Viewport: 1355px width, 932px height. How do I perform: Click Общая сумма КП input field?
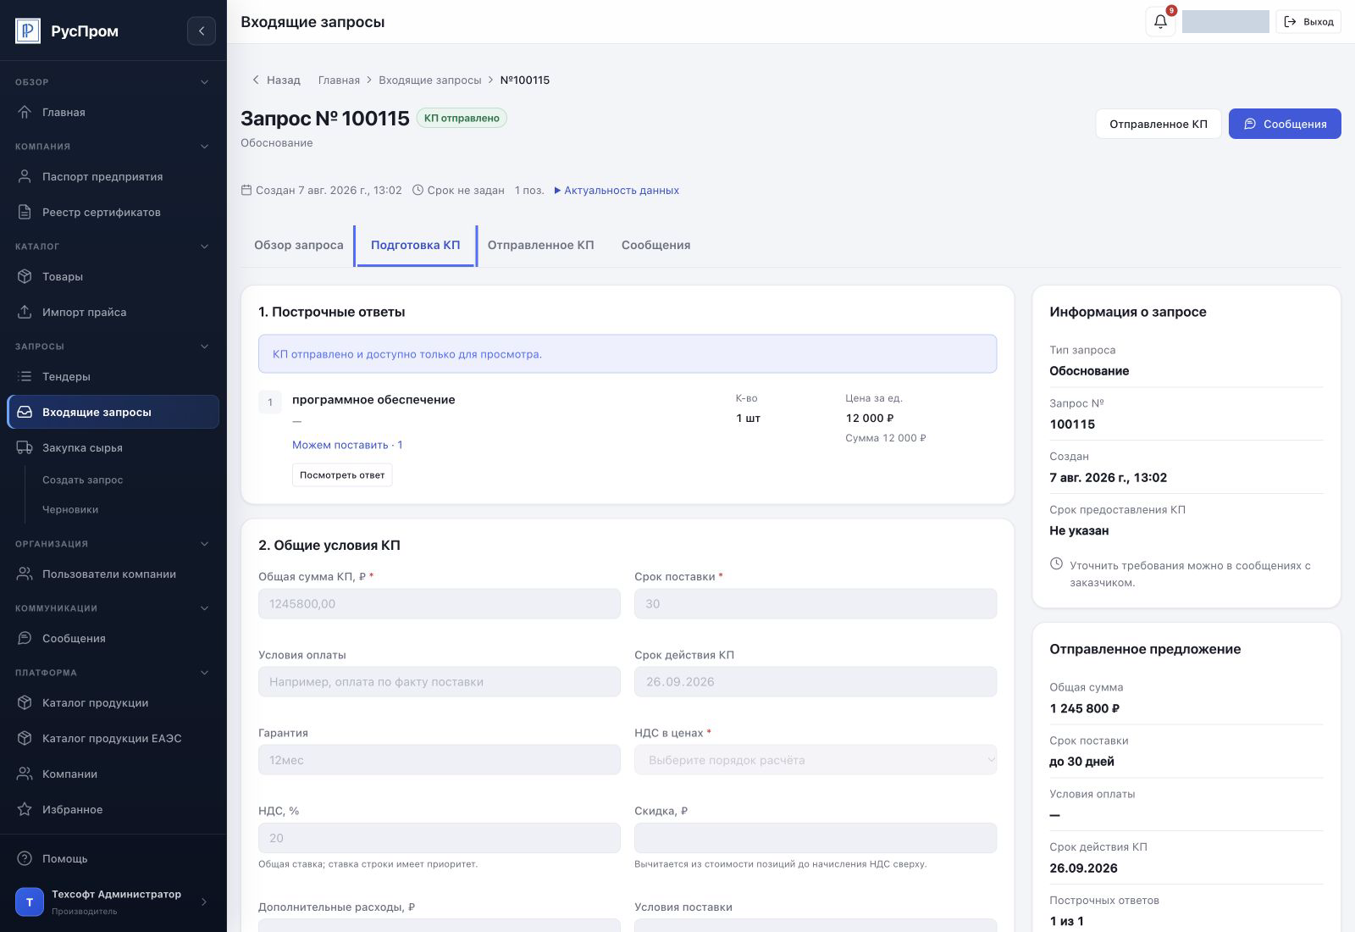[x=440, y=604]
